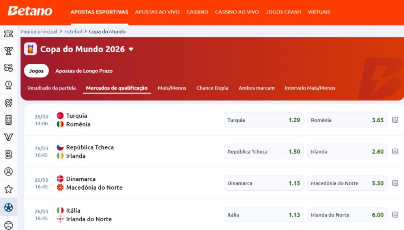Expand the Copa do Mundo 2026 dropdown
The image size is (404, 230).
coord(131,49)
